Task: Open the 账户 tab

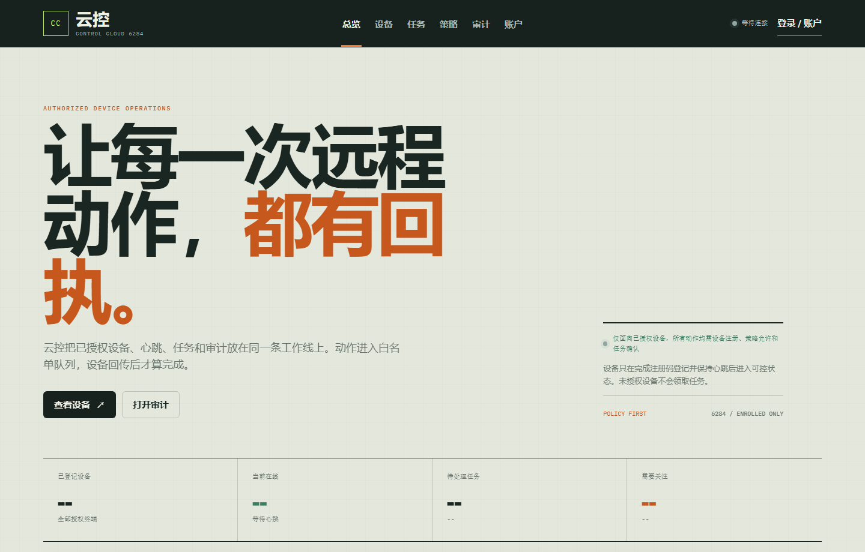Action: tap(514, 25)
